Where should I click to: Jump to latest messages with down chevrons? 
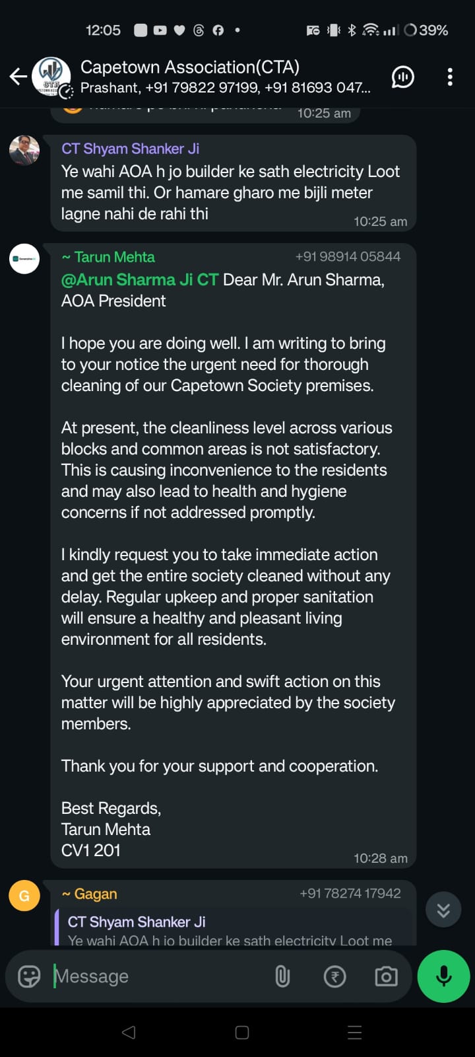[x=443, y=910]
